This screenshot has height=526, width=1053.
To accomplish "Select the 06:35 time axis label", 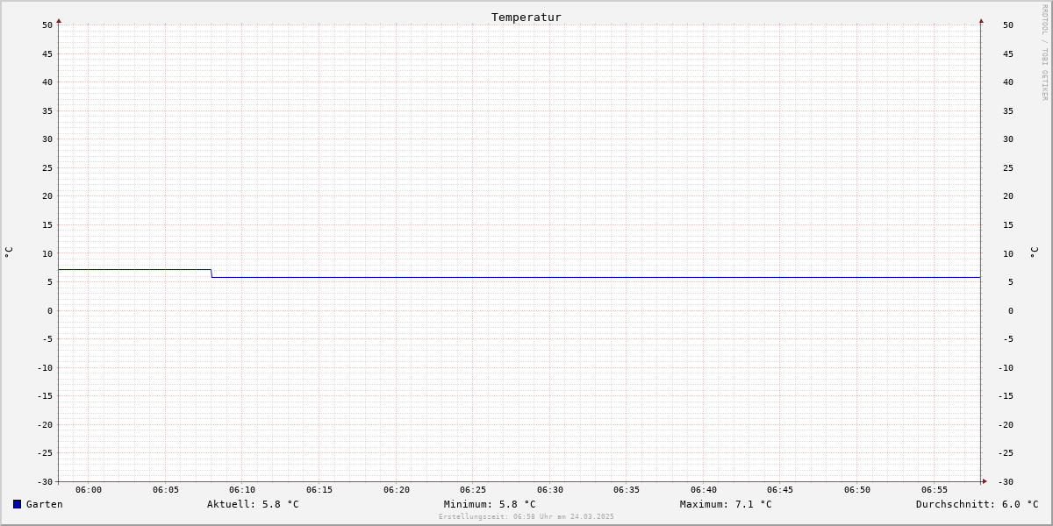I will click(x=627, y=490).
